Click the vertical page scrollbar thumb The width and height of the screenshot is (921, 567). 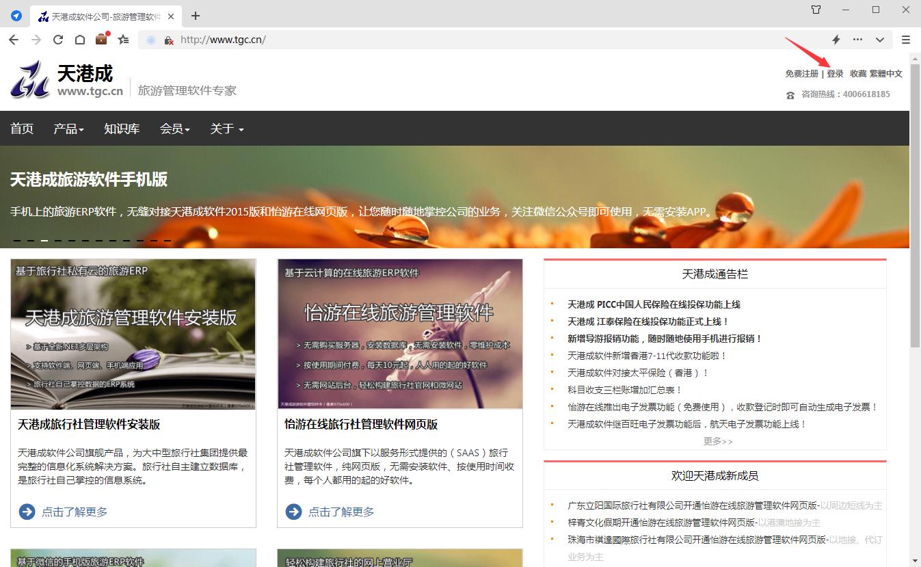915,205
